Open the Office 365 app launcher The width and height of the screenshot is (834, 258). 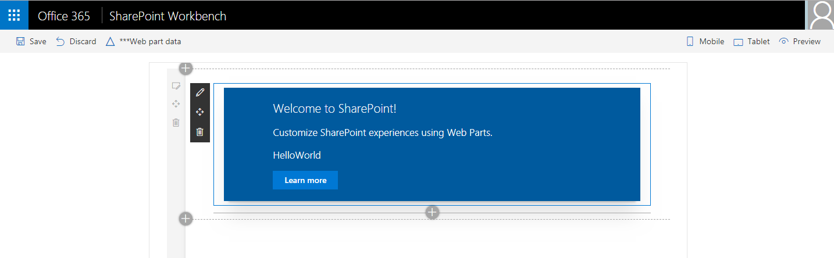coord(14,15)
